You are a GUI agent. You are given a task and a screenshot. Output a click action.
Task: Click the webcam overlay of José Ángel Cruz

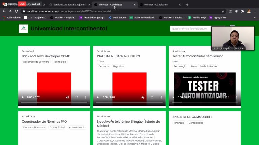tap(233, 38)
